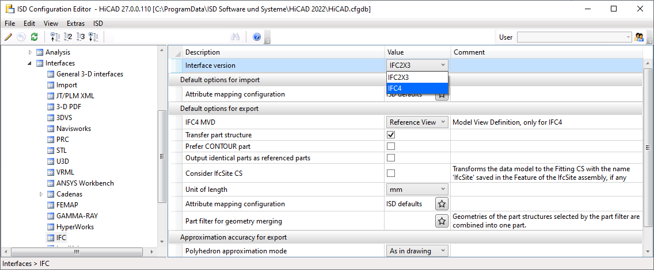The image size is (654, 270).
Task: Open help with blue question mark icon
Action: (x=257, y=37)
